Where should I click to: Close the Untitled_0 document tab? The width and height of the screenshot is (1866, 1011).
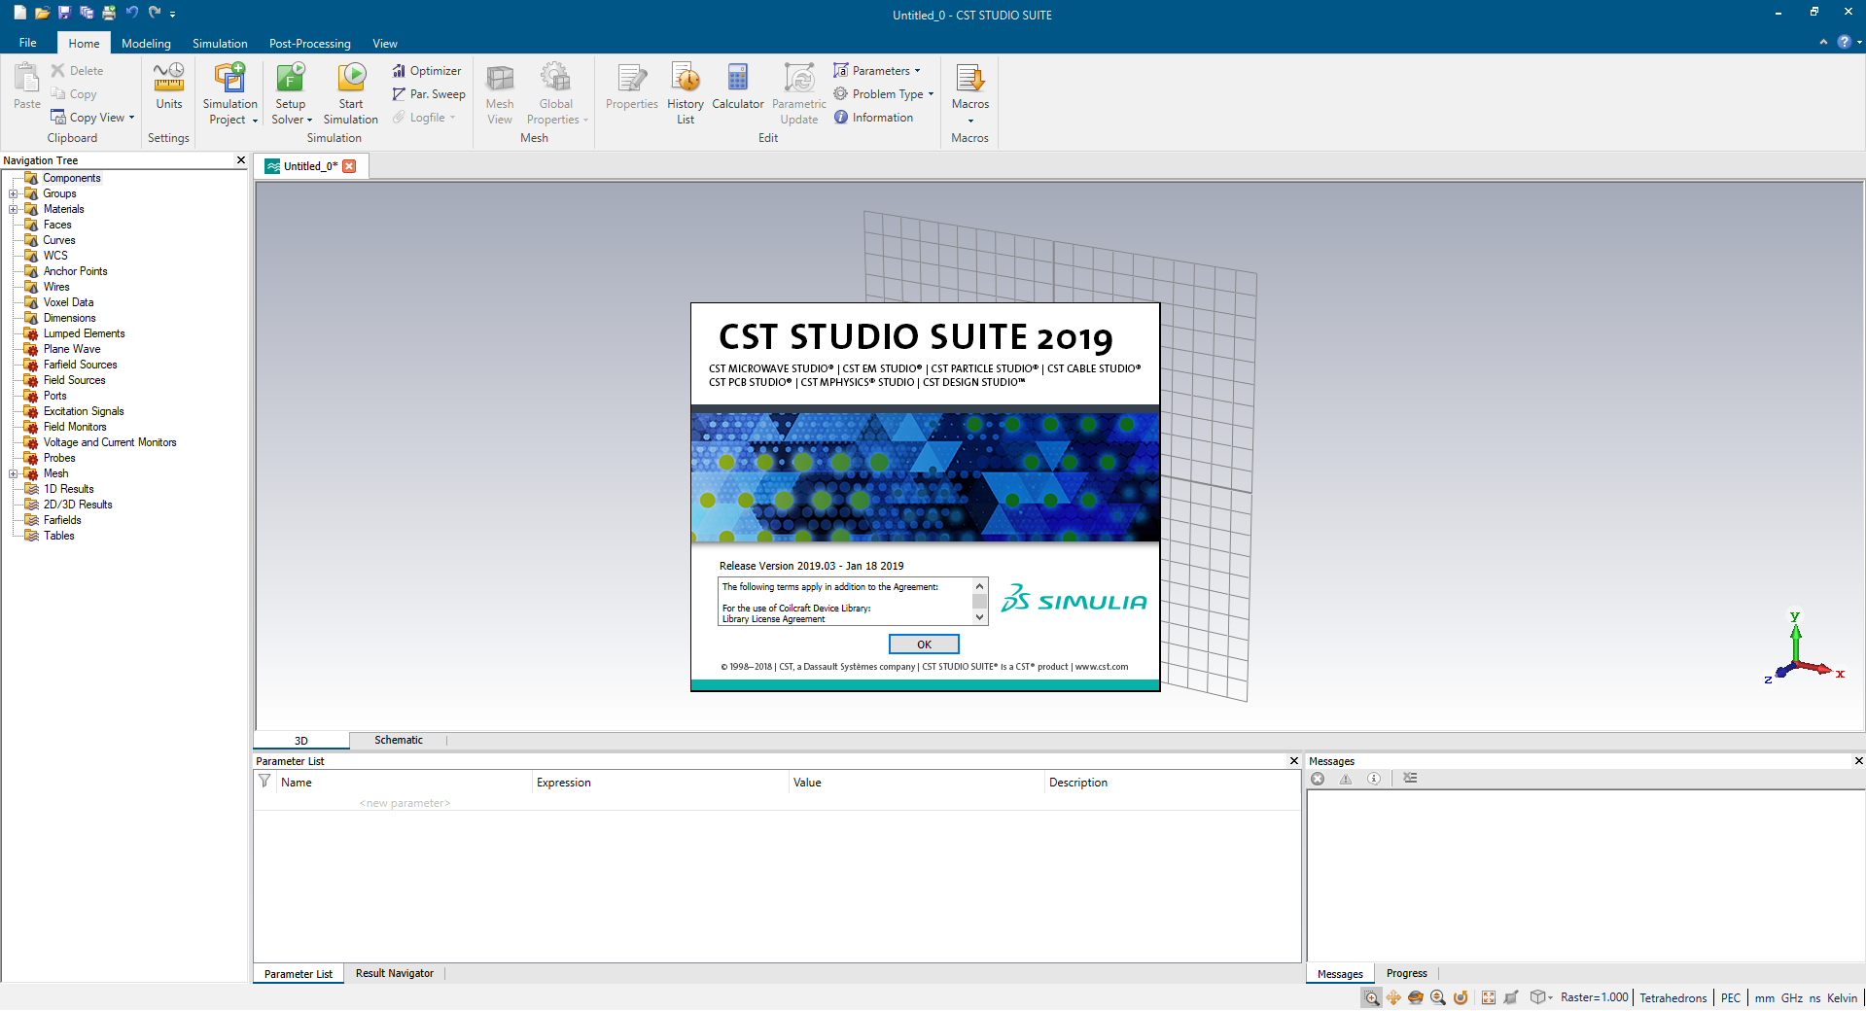pos(349,166)
